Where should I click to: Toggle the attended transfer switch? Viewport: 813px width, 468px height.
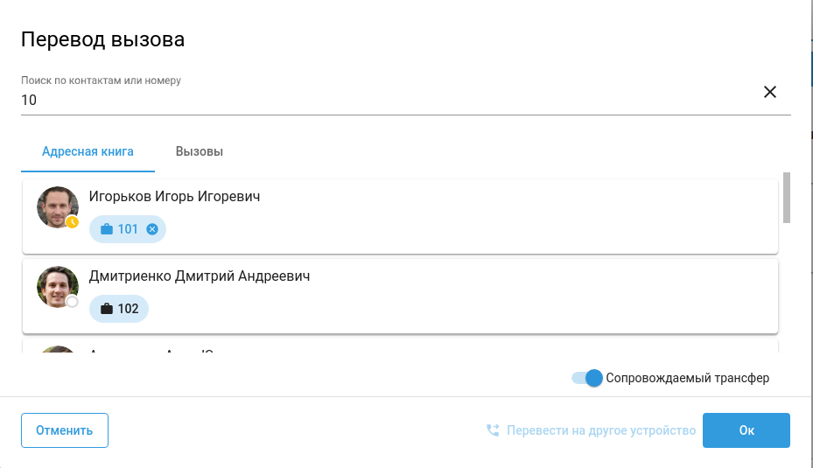tap(588, 378)
